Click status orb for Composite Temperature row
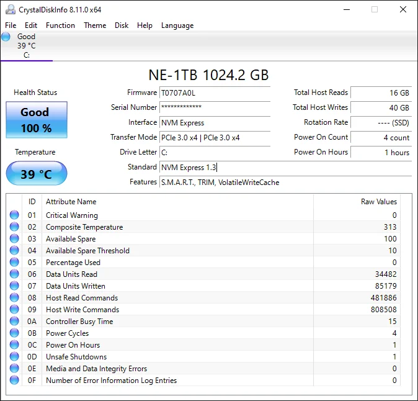 tap(14, 227)
